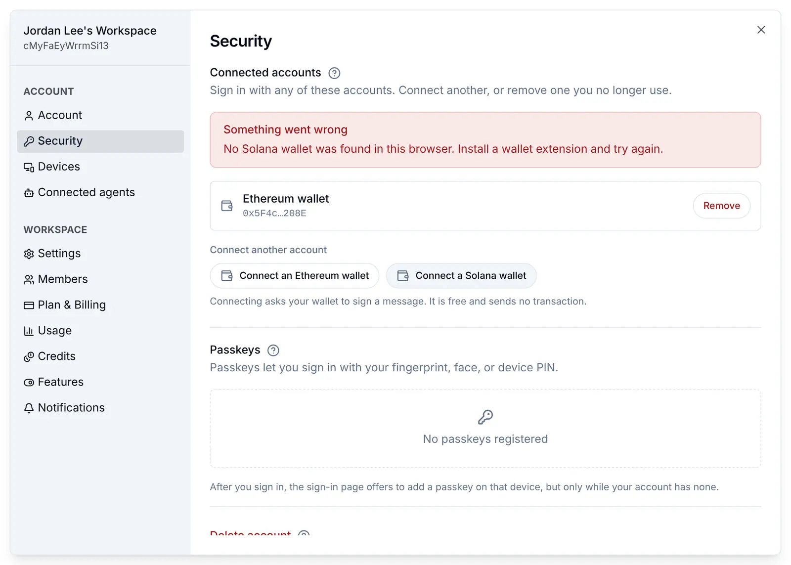Image resolution: width=791 pixels, height=565 pixels.
Task: Connect an Ethereum wallet
Action: coord(295,276)
